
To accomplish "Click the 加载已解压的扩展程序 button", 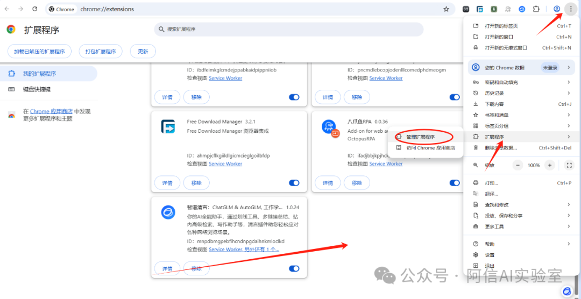I will (x=39, y=52).
